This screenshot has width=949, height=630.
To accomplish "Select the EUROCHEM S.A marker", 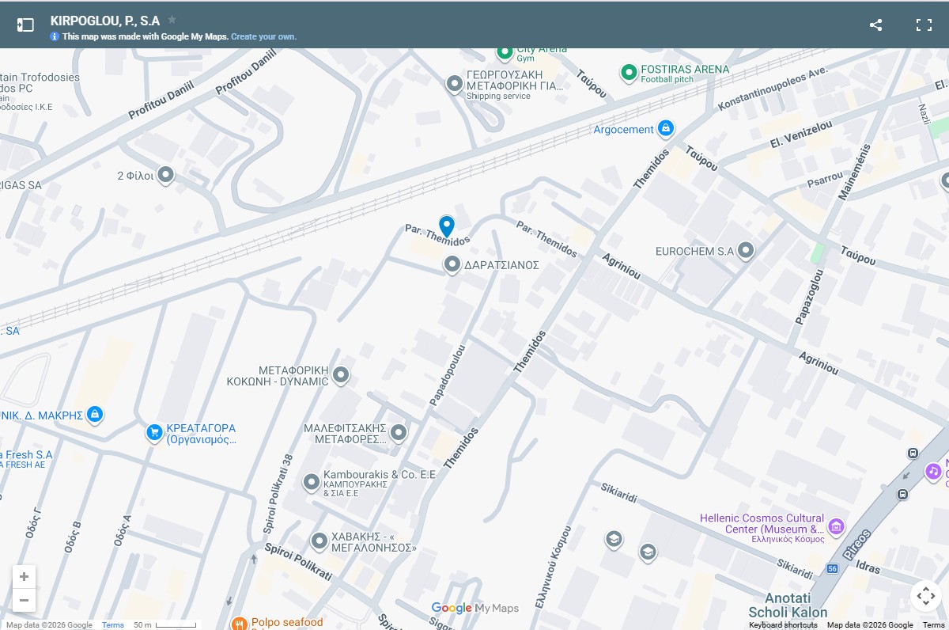I will coord(746,251).
